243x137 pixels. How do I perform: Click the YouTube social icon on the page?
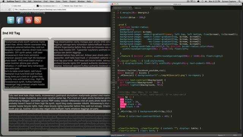(29, 20)
